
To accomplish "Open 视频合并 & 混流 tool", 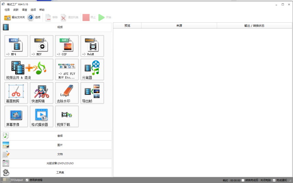I will (29, 69).
